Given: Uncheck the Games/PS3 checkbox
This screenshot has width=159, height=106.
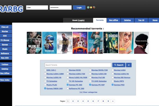Looking at the screenshot, I should [x=113, y=85].
